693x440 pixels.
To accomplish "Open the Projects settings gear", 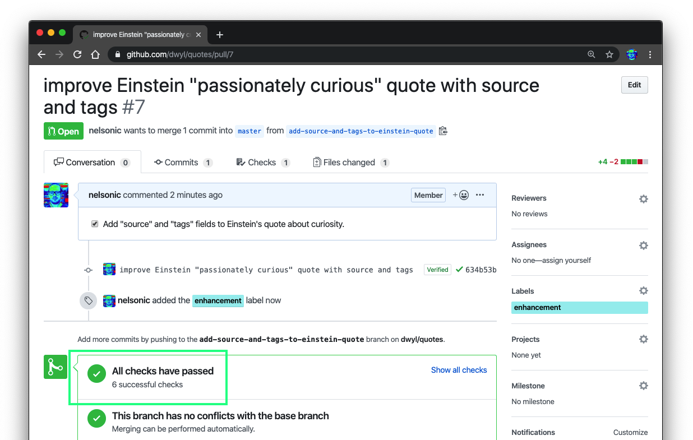I will point(643,339).
